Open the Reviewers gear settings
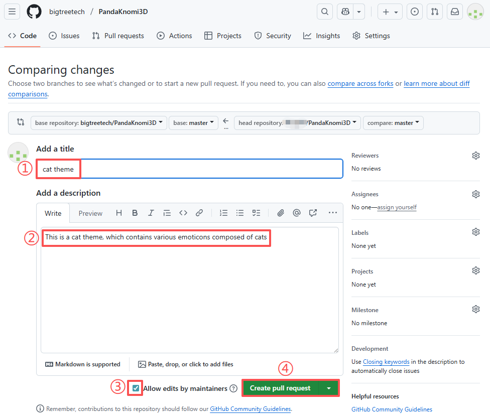 (x=475, y=156)
